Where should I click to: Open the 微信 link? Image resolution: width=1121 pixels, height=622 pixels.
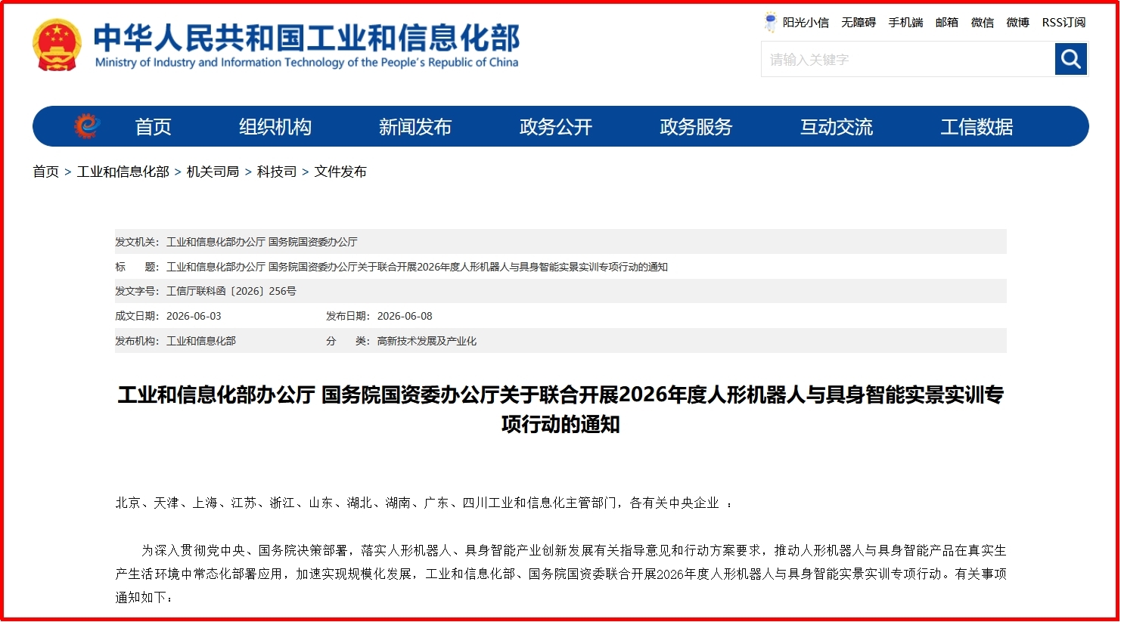[x=983, y=23]
